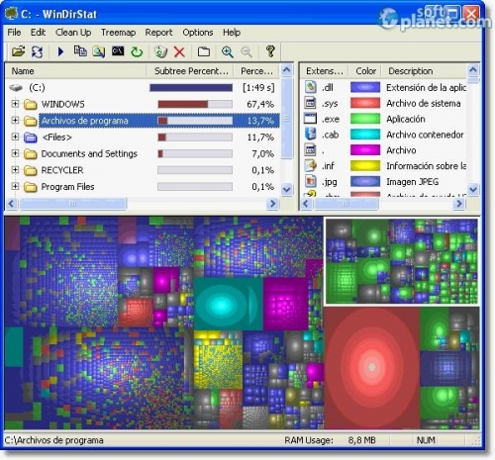Click the RAM Usage status bar entry
This screenshot has width=495, height=460.
330,440
